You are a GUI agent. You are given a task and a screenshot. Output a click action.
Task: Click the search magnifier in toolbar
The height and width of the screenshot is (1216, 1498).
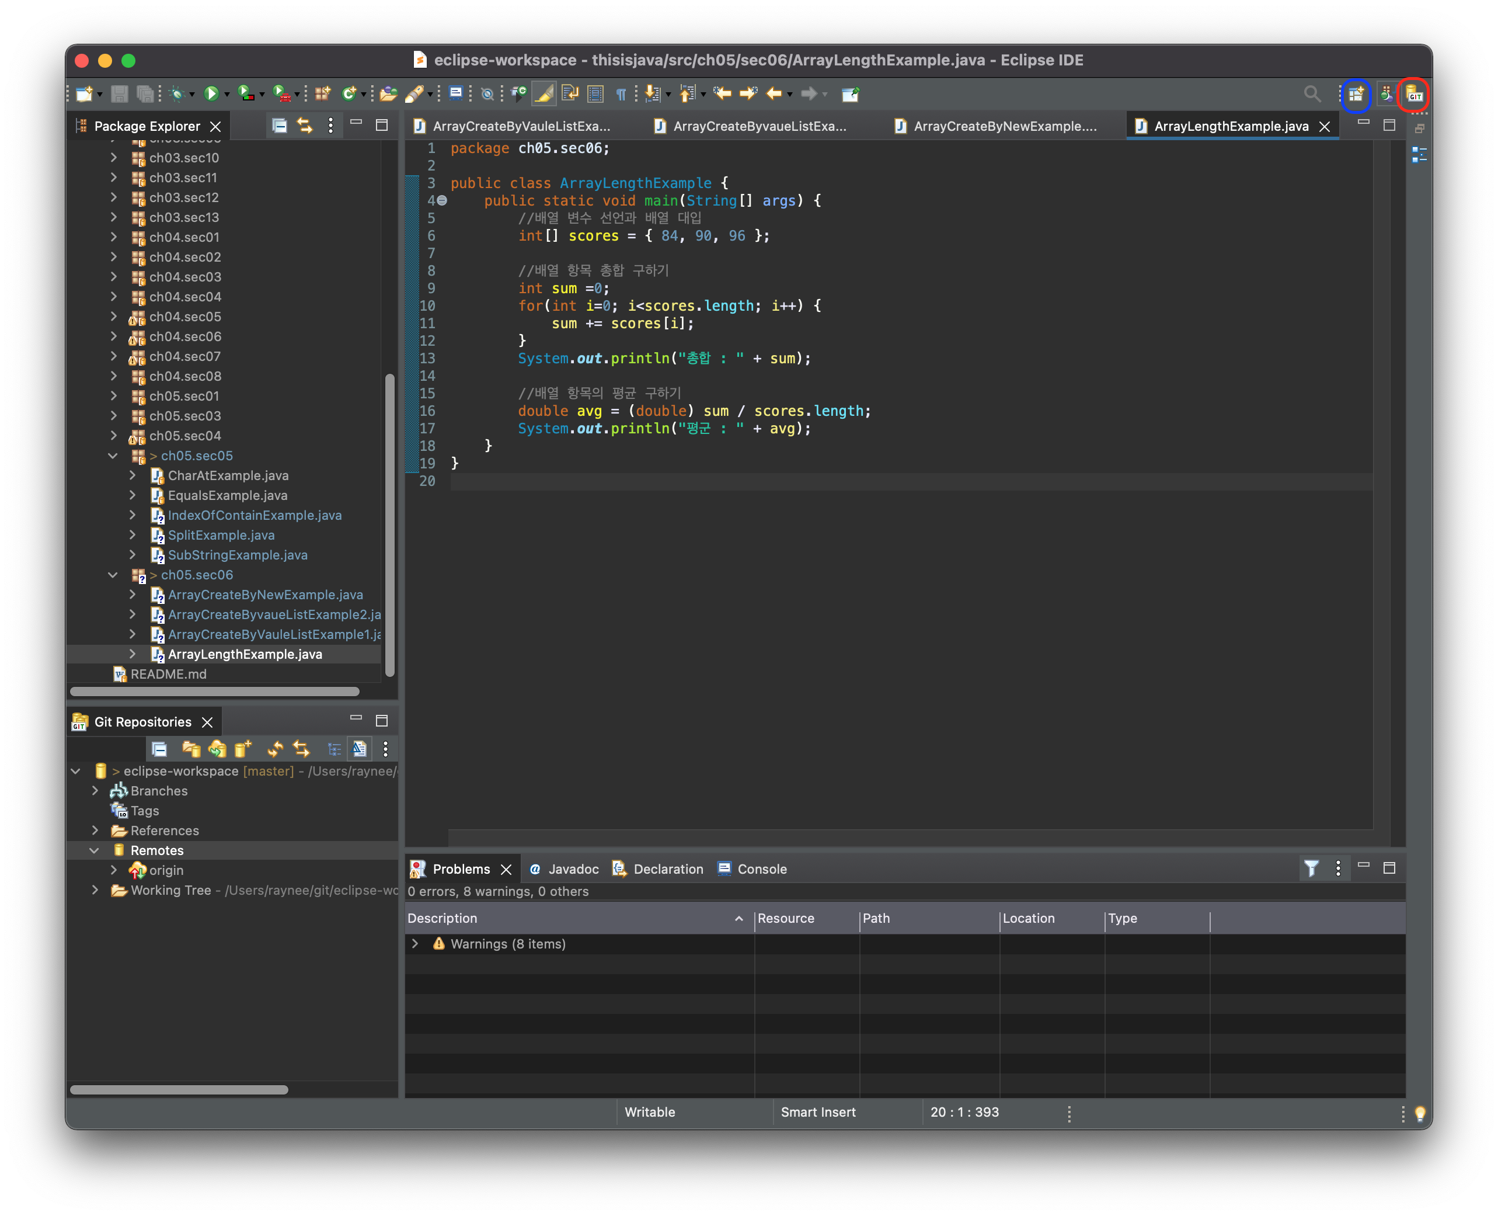click(x=1312, y=93)
